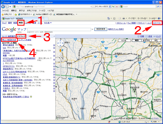Refresh the page using the address bar icon
Viewport: 163px width, 124px height.
113,7
